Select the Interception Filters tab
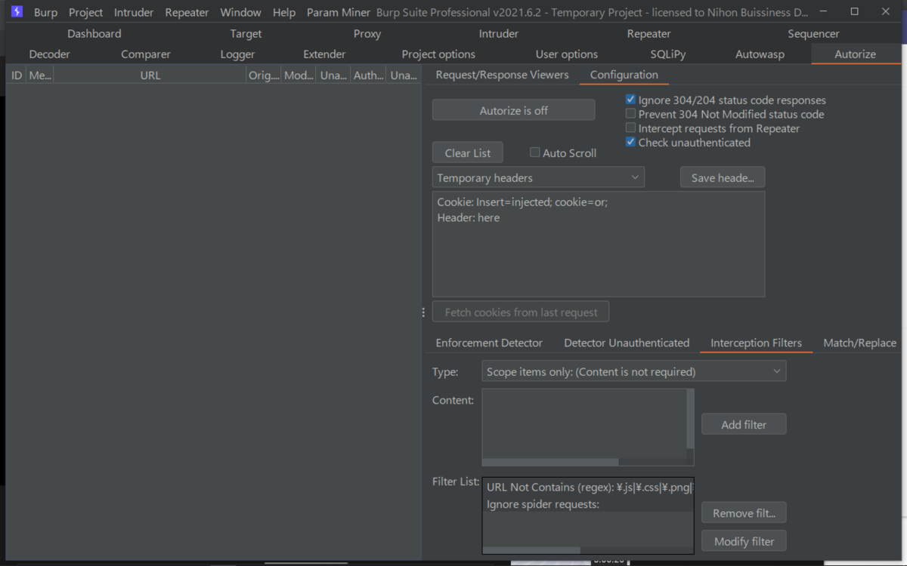Image resolution: width=907 pixels, height=566 pixels. click(x=756, y=343)
